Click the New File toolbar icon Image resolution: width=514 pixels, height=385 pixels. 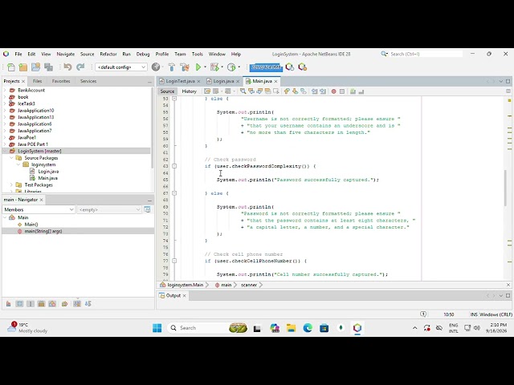pyautogui.click(x=10, y=67)
